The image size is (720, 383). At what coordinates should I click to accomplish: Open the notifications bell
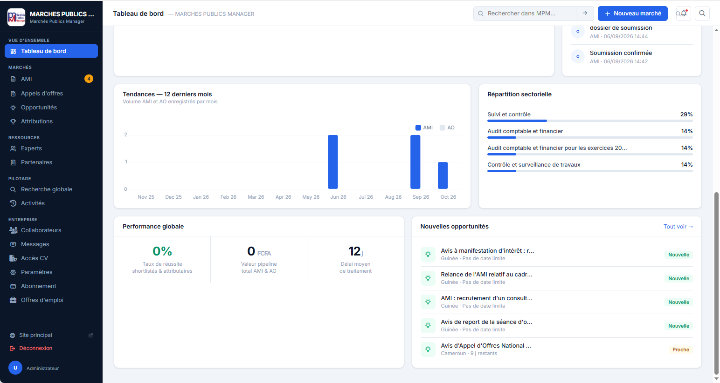[684, 13]
